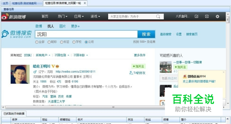The width and height of the screenshot is (231, 124).
Task: Click the 传媒 tag link
Action: [69, 96]
